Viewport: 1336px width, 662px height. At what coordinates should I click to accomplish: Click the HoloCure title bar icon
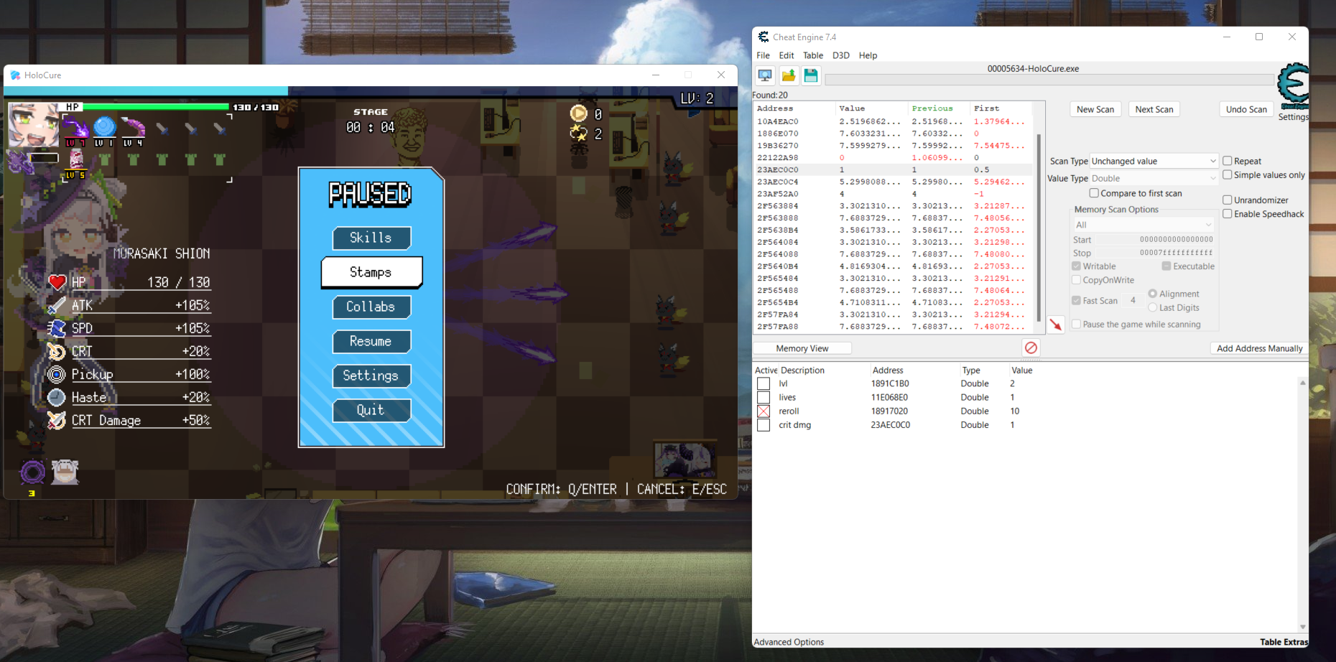click(x=15, y=75)
